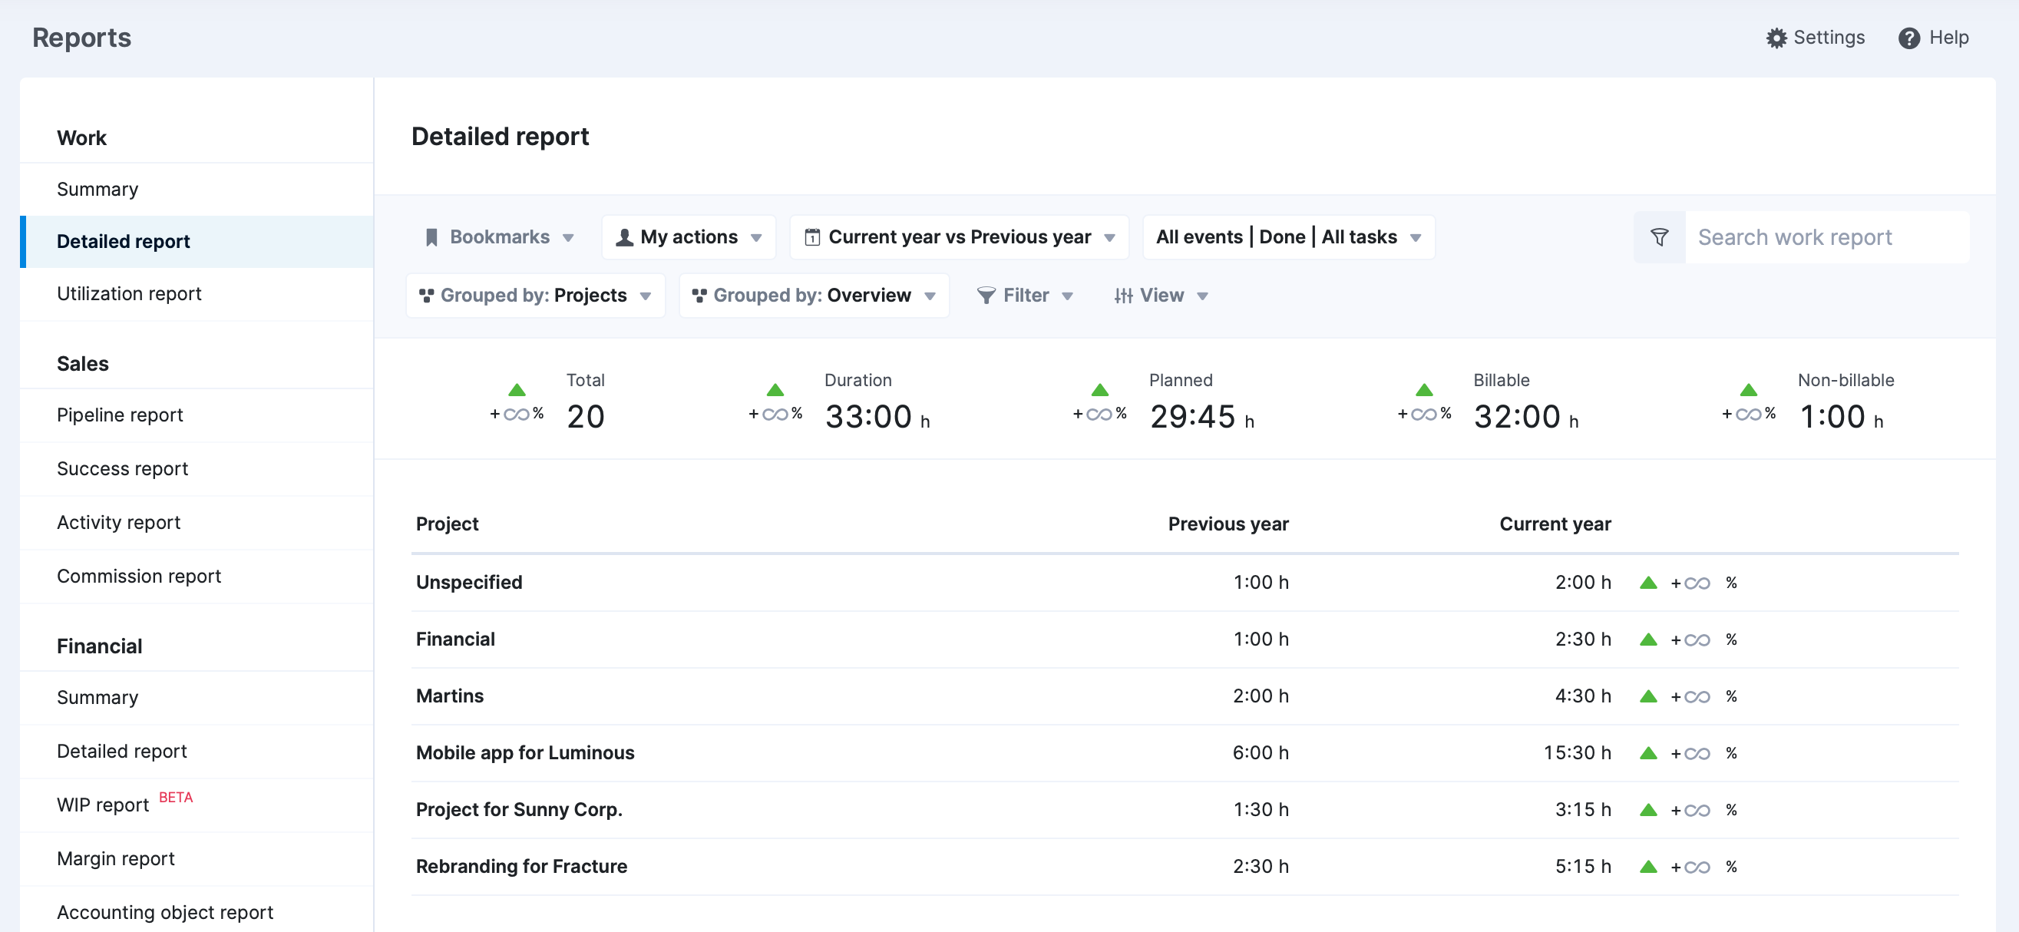Click green trend arrow next to Billable
Screen dimensions: 2019x932
coord(1423,389)
